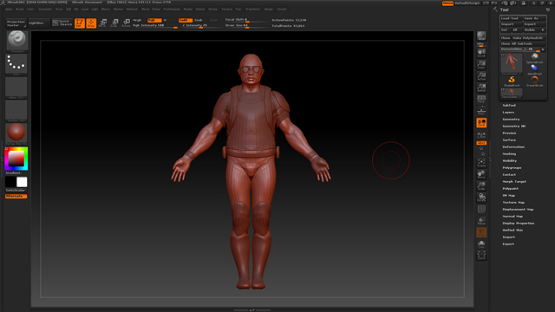Select the SphereBrush tool icon
The height and width of the screenshot is (312, 555).
tap(534, 58)
